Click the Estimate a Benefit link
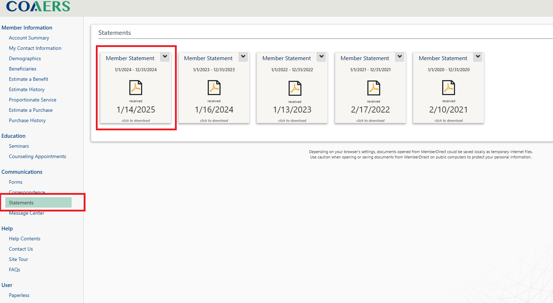 pyautogui.click(x=29, y=79)
